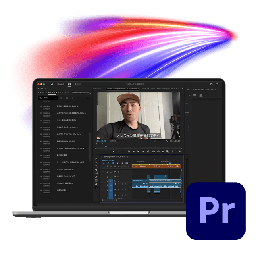
Task: Click the Go to In button
Action: click(x=129, y=152)
